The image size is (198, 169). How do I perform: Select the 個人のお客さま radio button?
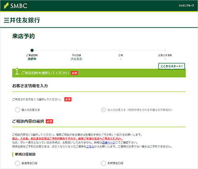pos(17,110)
